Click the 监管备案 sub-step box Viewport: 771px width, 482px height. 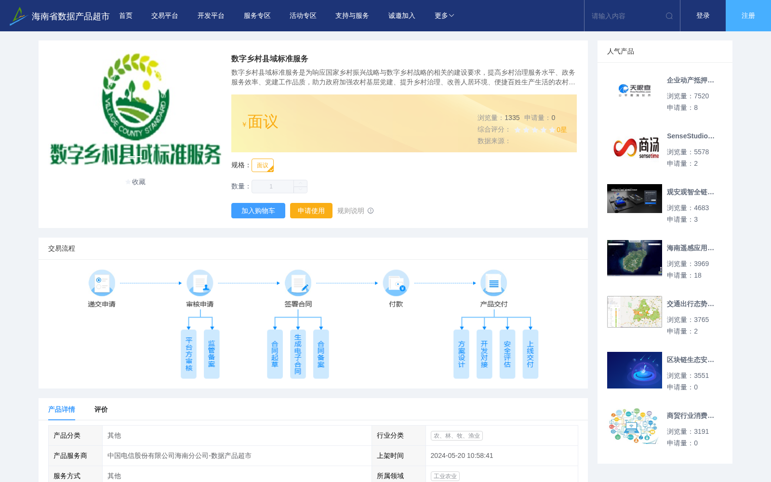point(212,354)
